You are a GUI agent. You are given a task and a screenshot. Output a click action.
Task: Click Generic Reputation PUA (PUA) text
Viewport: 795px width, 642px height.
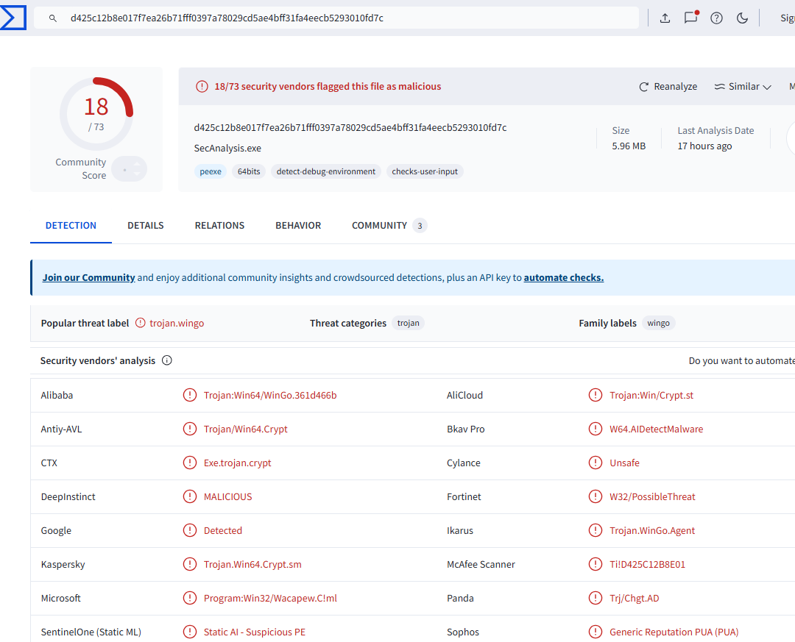click(674, 632)
